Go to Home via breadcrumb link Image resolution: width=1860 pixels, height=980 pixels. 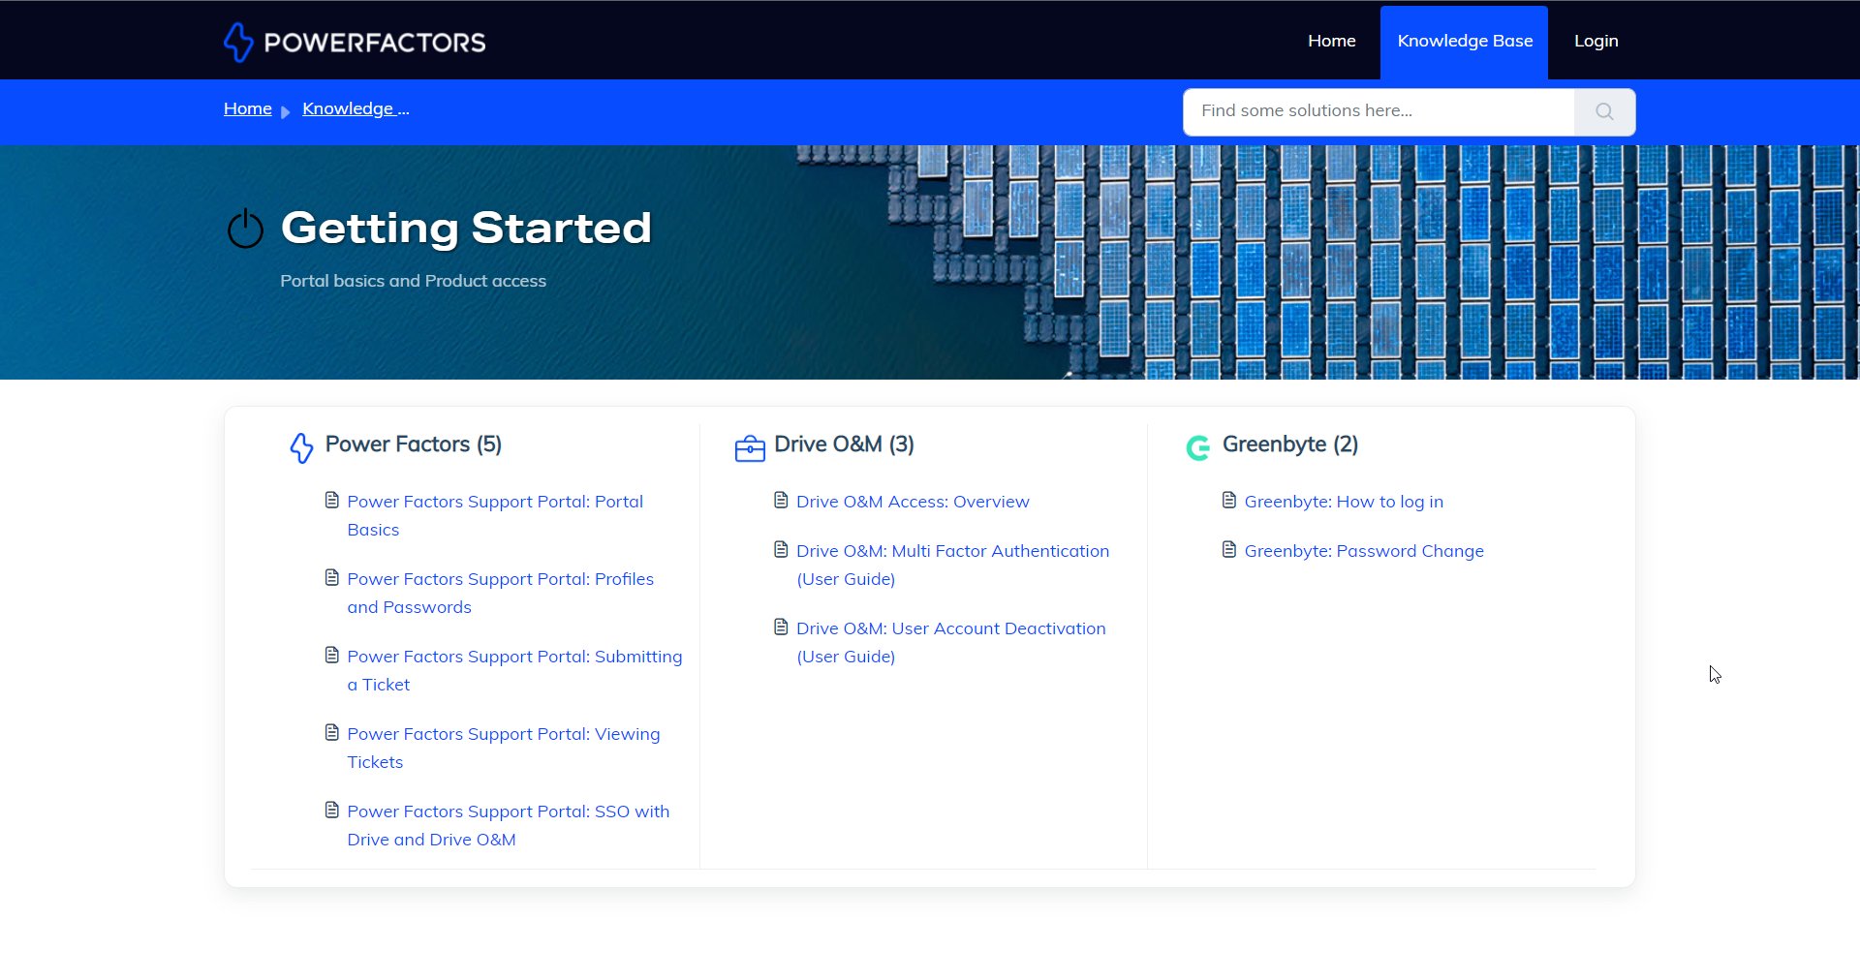(x=248, y=108)
